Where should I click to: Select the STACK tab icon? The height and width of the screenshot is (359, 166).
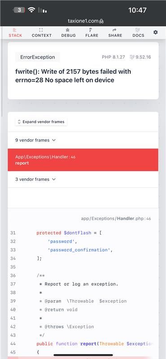[15, 30]
